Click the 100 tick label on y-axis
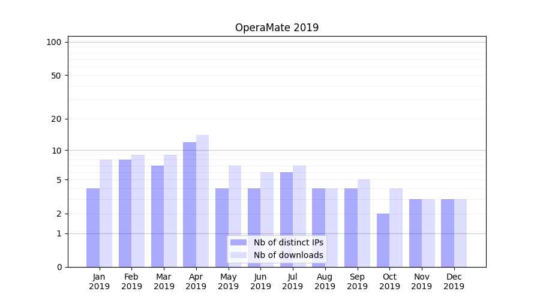This screenshot has width=540, height=300. click(x=54, y=42)
